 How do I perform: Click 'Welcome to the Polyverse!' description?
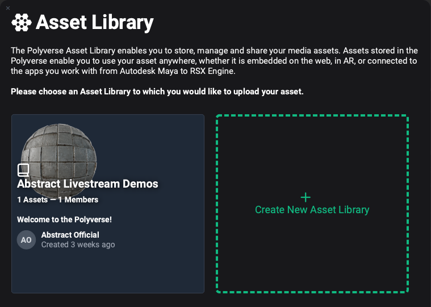[64, 219]
